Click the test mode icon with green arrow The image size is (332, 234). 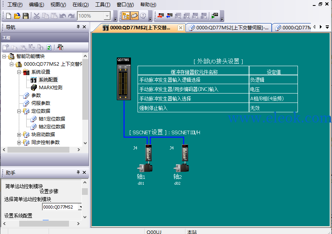coord(215,16)
